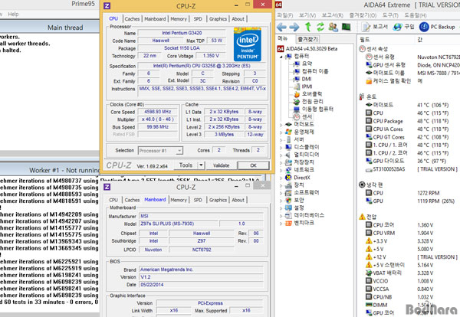Image resolution: width=460 pixels, height=317 pixels.
Task: Open CPU tab in lower CPU-Z window
Action: tap(113, 200)
